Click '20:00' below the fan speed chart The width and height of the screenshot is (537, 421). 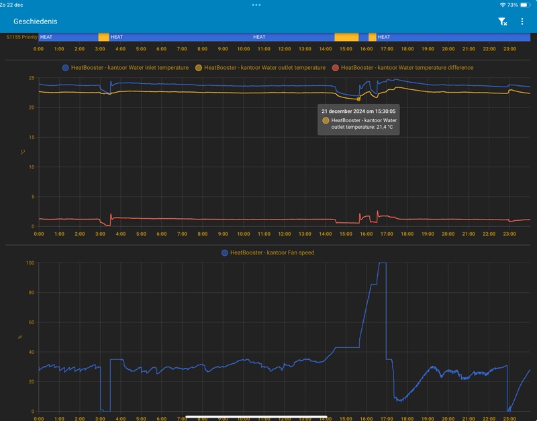tap(448, 418)
